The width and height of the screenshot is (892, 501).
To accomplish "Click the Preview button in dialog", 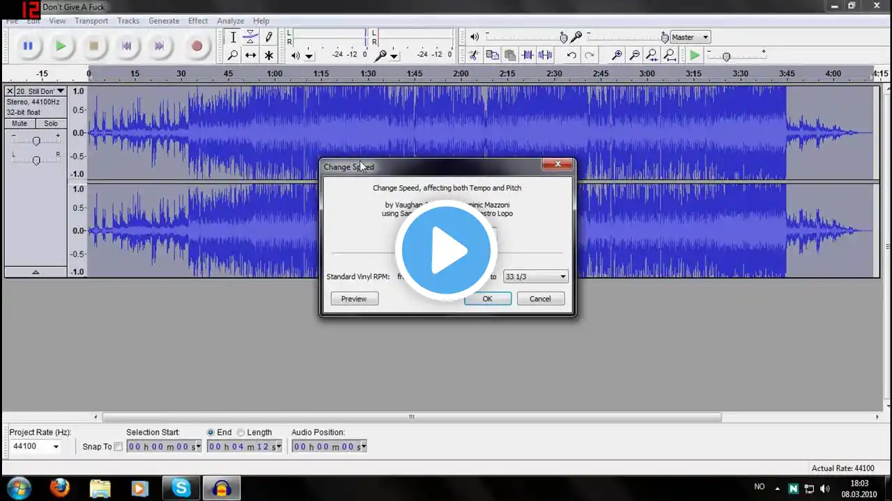I will [354, 299].
